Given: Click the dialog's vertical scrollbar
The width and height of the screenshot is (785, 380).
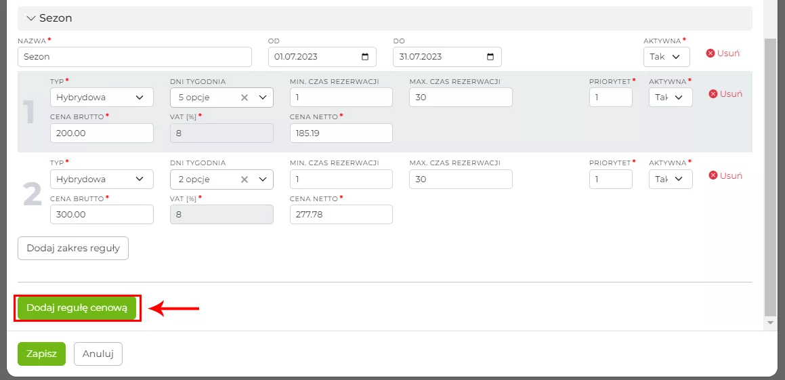Looking at the screenshot, I should [769, 176].
